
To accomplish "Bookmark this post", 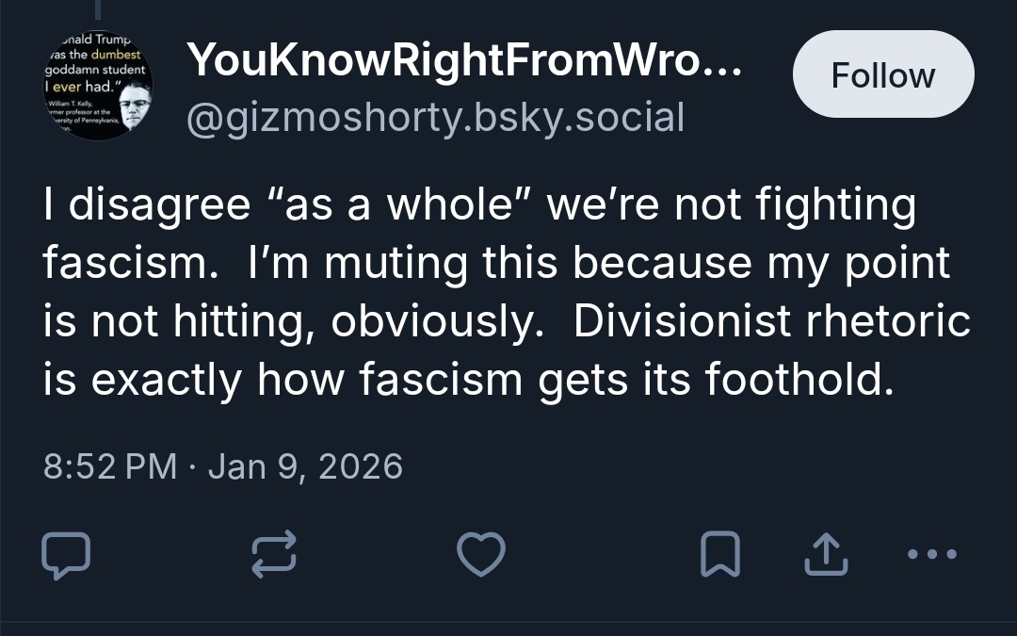I will [719, 555].
